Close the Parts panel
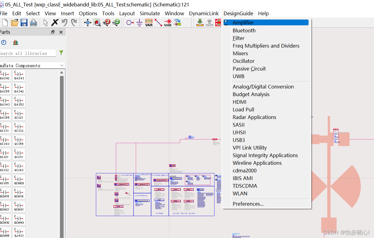 tap(61, 32)
